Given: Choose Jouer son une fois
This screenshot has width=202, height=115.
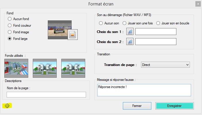Looking at the screenshot, I should (125, 23).
